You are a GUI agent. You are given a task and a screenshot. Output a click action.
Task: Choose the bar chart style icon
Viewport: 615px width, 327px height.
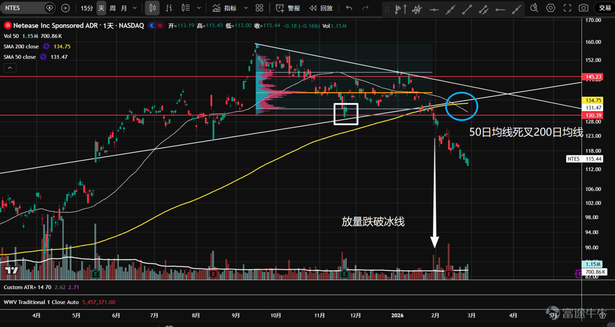[x=169, y=8]
